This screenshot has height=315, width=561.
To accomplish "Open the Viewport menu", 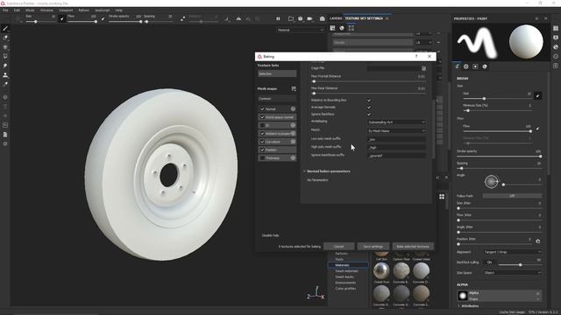I will pyautogui.click(x=66, y=10).
